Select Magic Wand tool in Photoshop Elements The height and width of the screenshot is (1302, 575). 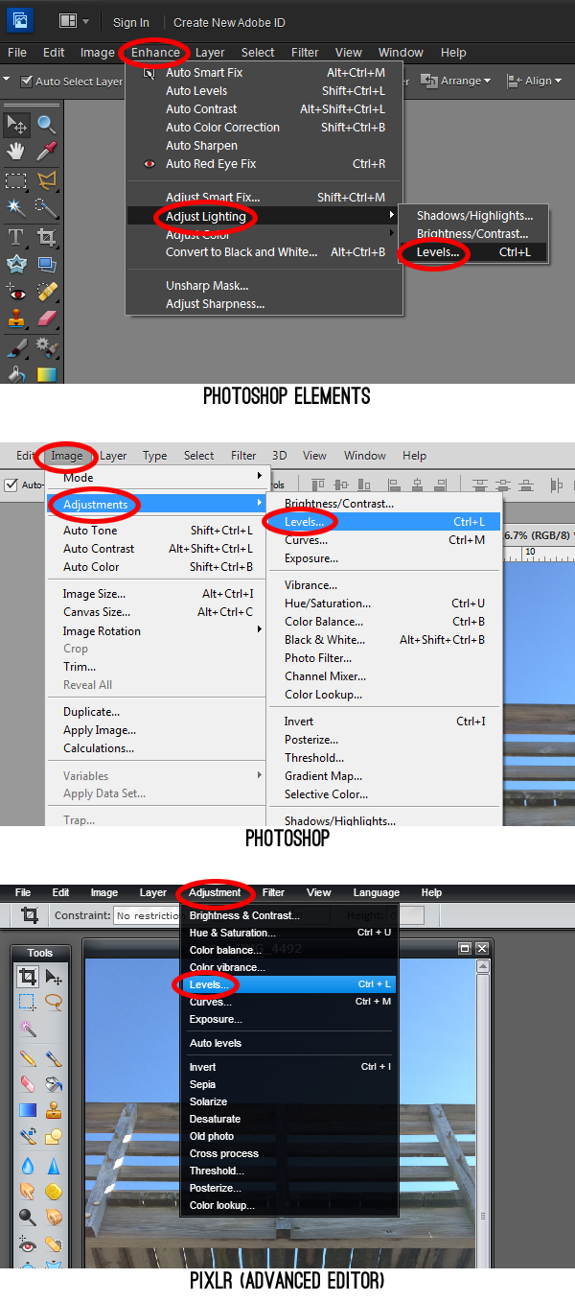16,207
